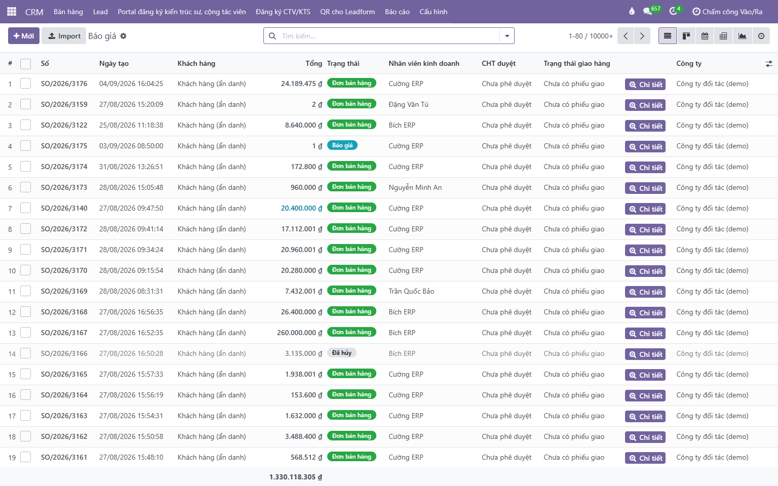Go to the next page of records
This screenshot has width=778, height=486.
tap(642, 36)
